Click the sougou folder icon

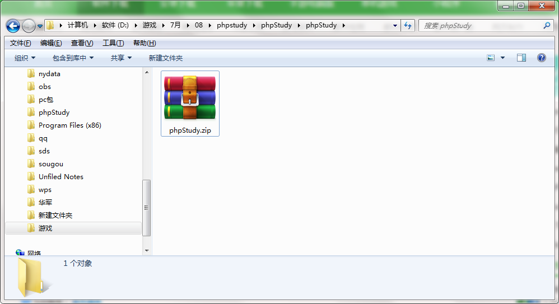tap(31, 164)
